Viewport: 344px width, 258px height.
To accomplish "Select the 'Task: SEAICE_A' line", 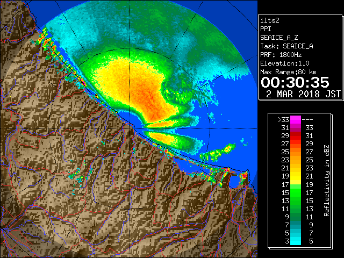I will tap(286, 46).
